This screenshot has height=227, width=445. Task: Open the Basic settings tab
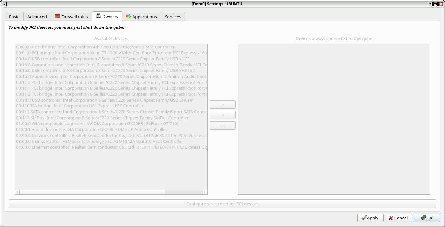point(14,17)
